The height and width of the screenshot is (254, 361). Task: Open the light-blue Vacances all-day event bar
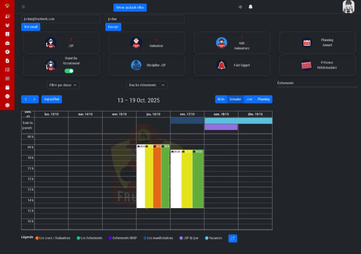coord(238,121)
